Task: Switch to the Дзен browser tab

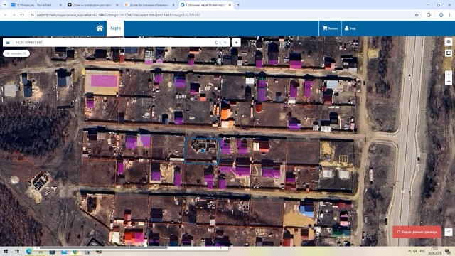Action: pyautogui.click(x=93, y=5)
